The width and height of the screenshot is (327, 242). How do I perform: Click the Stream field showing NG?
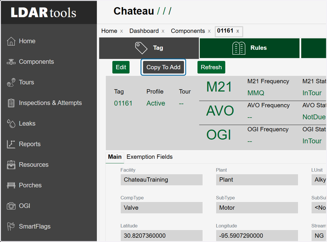pyautogui.click(x=319, y=235)
